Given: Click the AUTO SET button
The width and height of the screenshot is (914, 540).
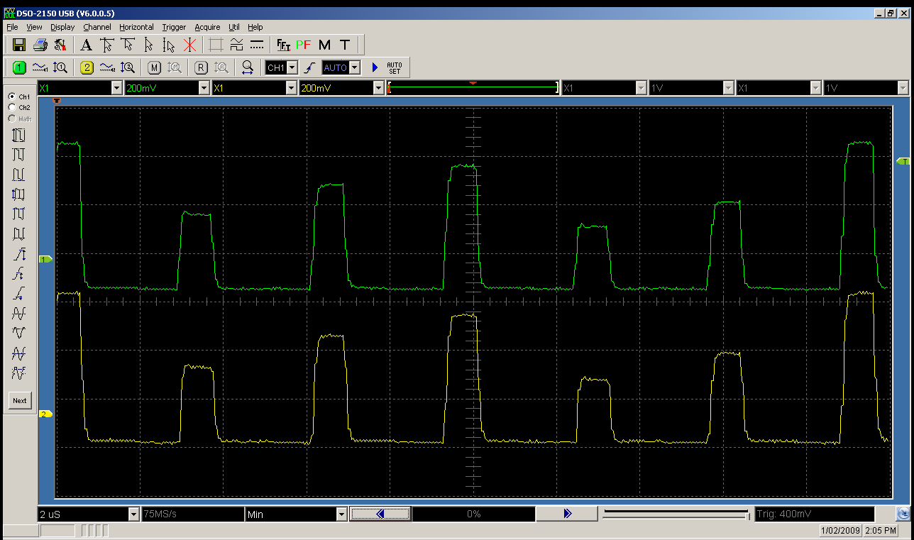Looking at the screenshot, I should pos(395,67).
